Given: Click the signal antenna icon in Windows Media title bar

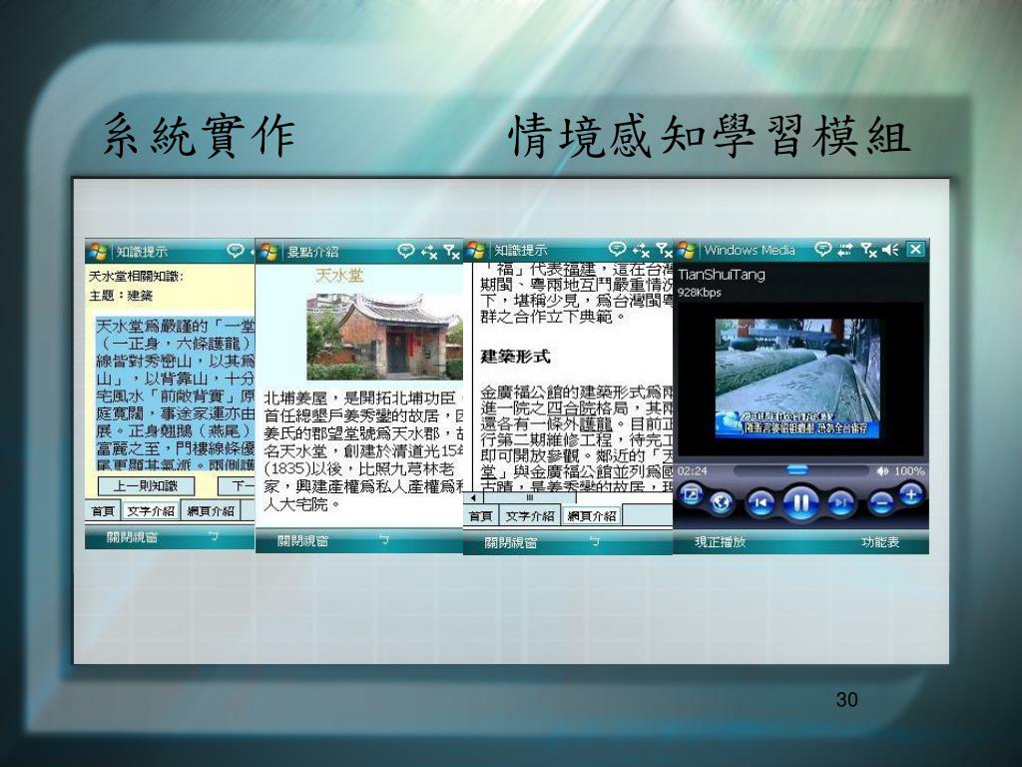Looking at the screenshot, I should (869, 249).
